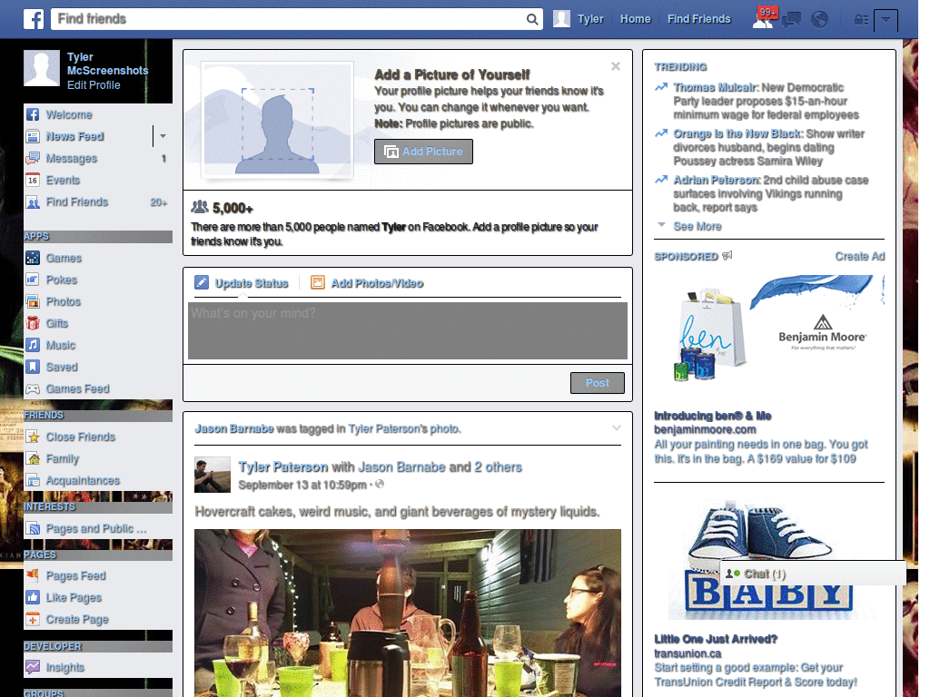
Task: Open the baby shoes ad image
Action: (769, 559)
